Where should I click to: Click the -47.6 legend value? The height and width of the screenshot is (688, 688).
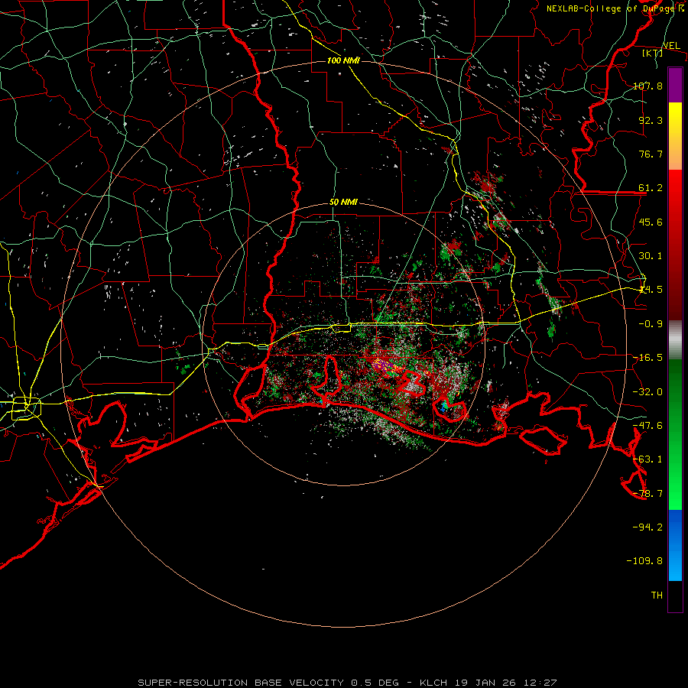[647, 426]
